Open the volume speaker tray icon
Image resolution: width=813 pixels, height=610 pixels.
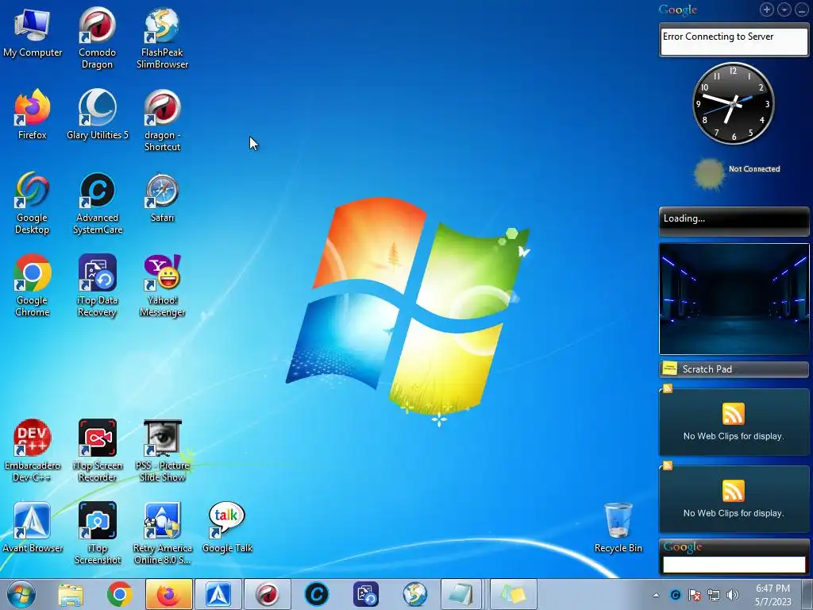tap(733, 595)
